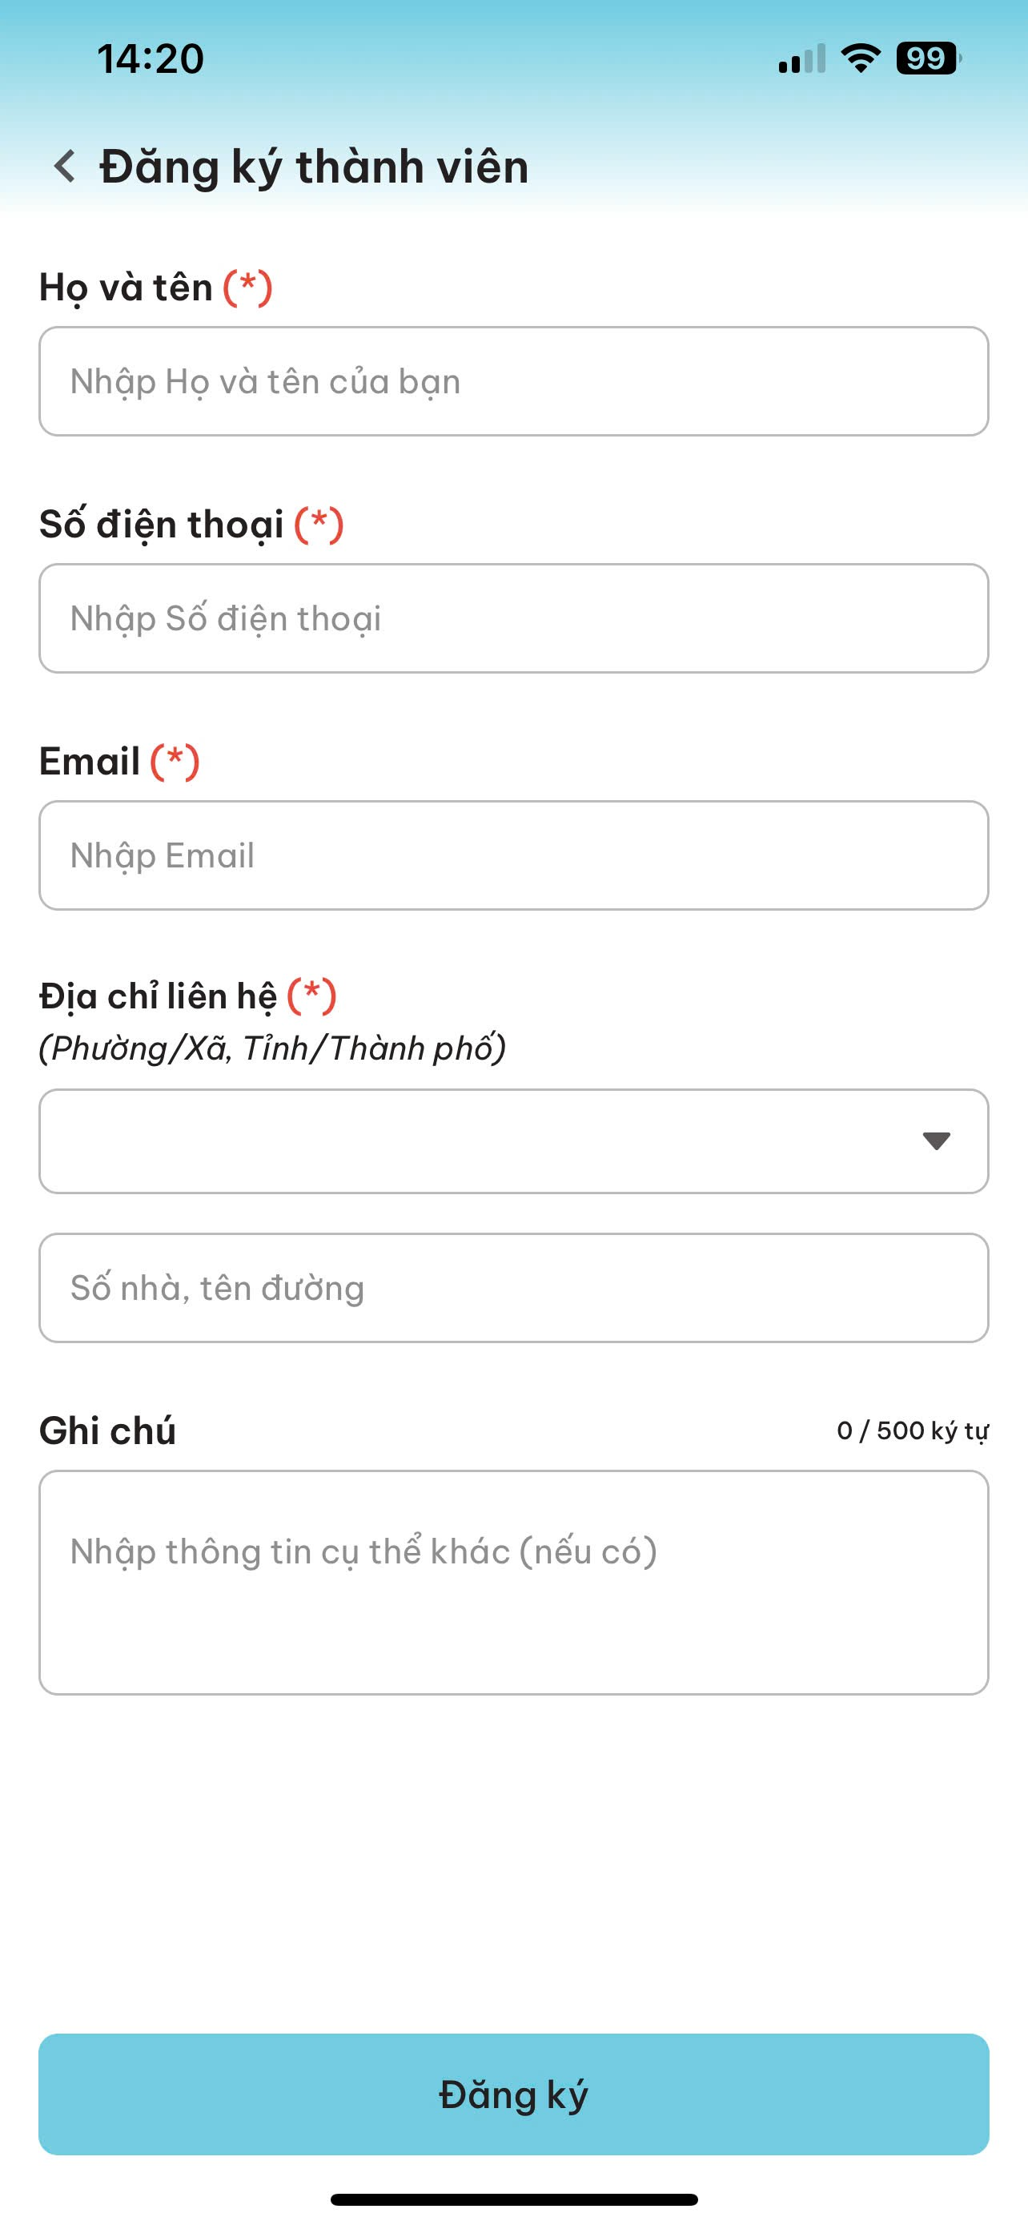This screenshot has width=1028, height=2225.
Task: Focus the Số nhà, tên đường field
Action: tap(513, 1288)
